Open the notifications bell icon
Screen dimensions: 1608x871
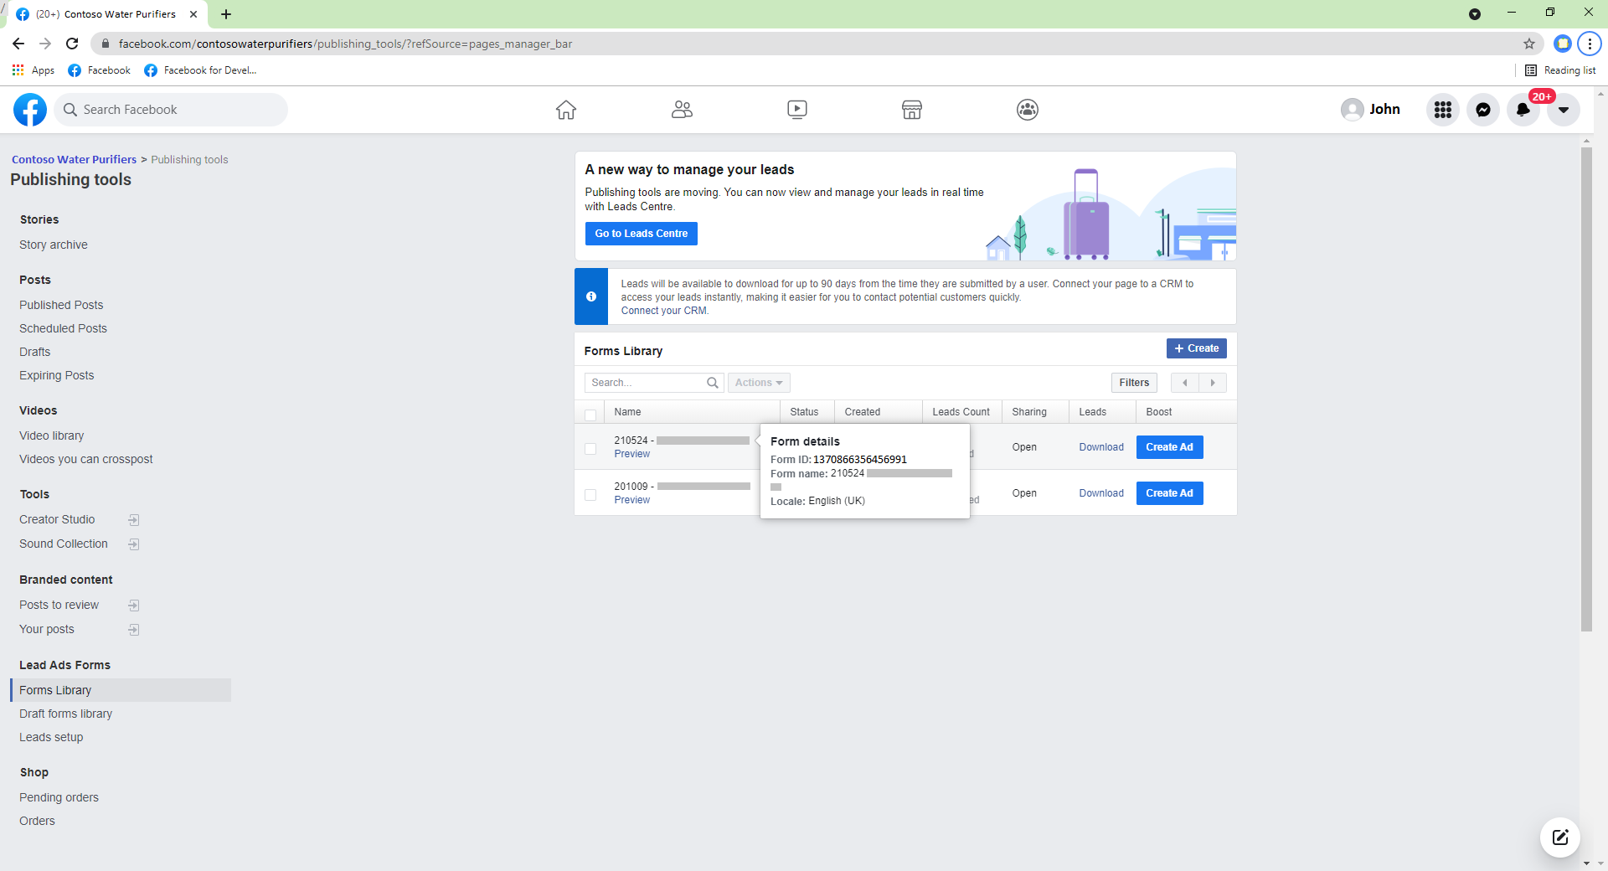tap(1523, 110)
